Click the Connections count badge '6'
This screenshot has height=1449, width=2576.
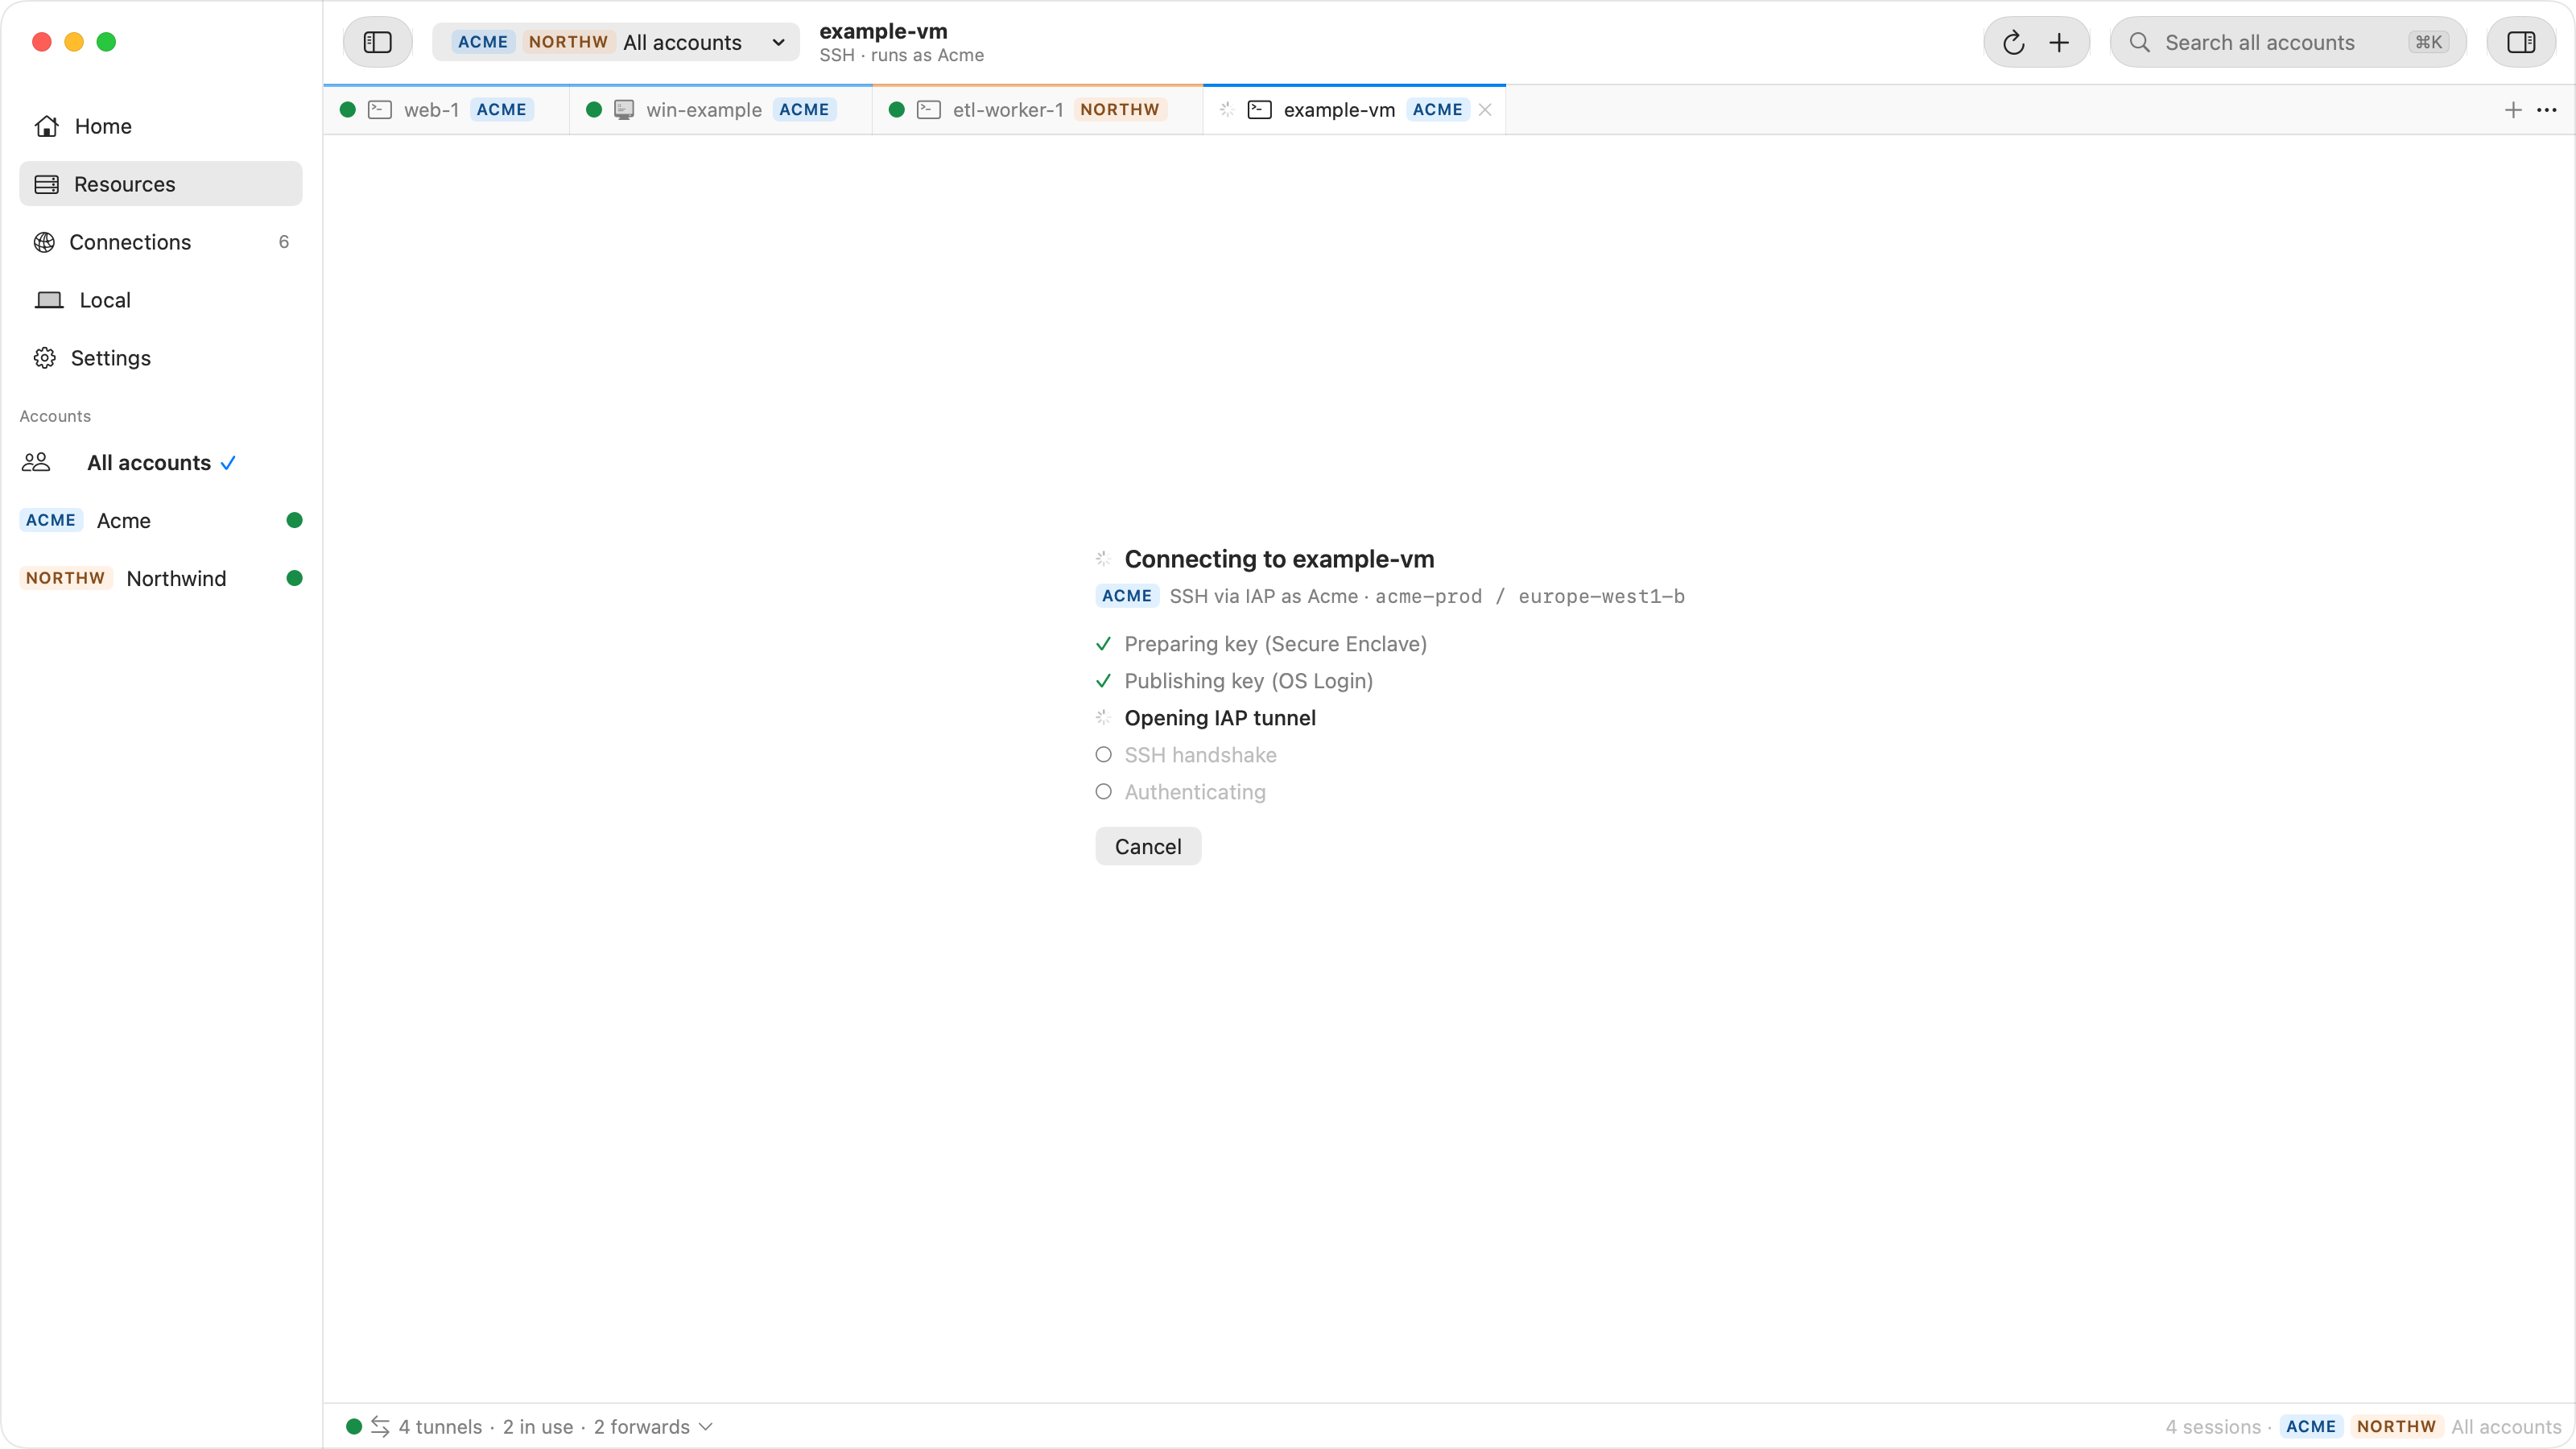pos(284,242)
